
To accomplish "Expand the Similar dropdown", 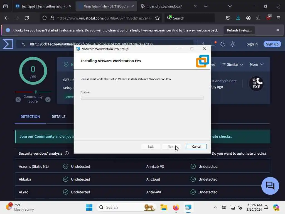I will pos(232,64).
